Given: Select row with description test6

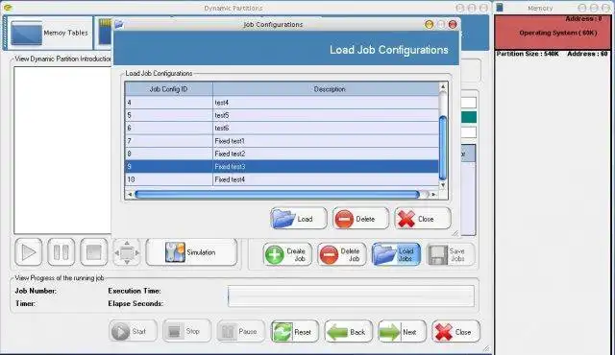Looking at the screenshot, I should (282, 128).
